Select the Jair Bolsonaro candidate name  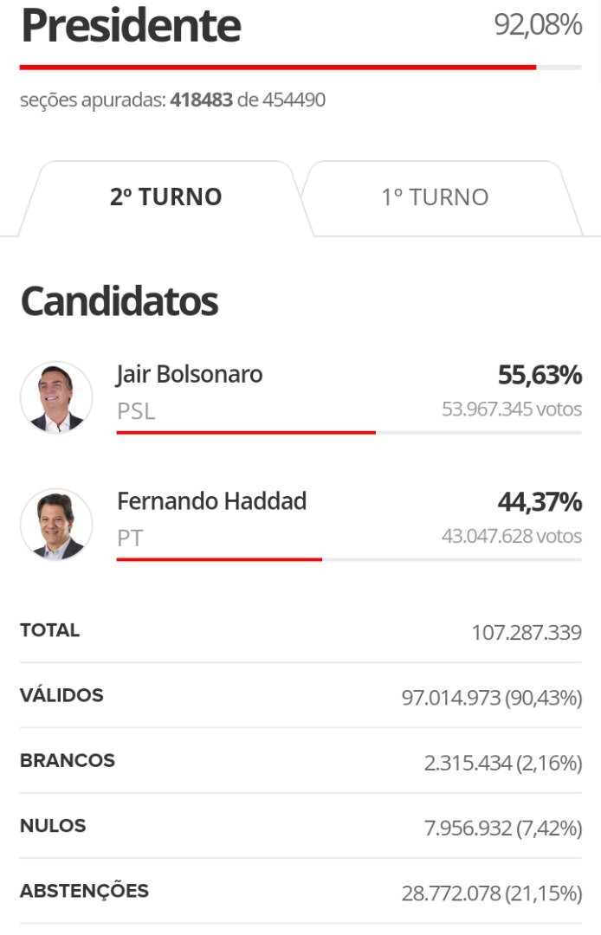coord(190,374)
